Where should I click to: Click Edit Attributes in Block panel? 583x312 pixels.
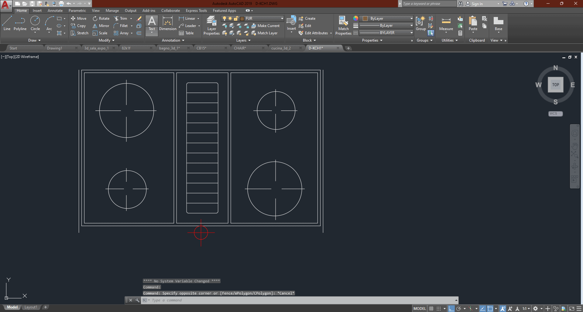315,33
